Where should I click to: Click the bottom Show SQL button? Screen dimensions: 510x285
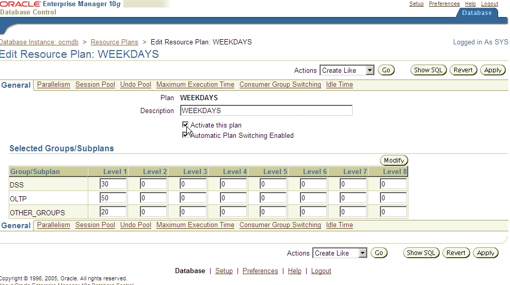[x=421, y=253]
